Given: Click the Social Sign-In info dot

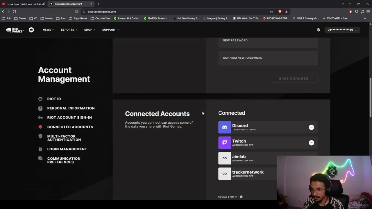Looking at the screenshot, I should tap(241, 197).
